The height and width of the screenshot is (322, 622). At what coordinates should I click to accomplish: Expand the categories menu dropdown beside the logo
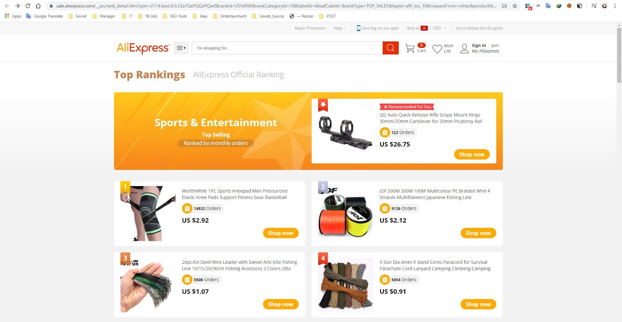[181, 48]
